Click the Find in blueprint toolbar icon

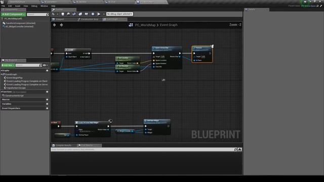[x=74, y=14]
